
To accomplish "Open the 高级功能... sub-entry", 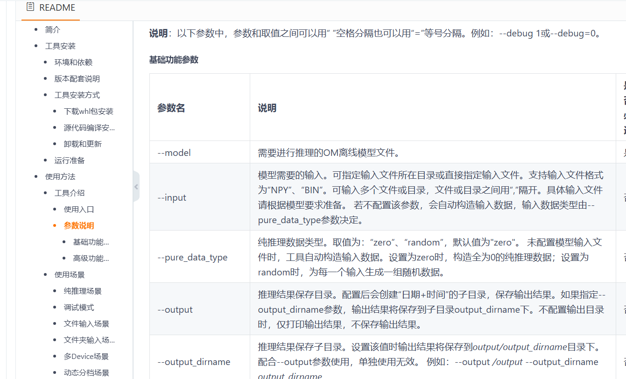I will pos(91,259).
